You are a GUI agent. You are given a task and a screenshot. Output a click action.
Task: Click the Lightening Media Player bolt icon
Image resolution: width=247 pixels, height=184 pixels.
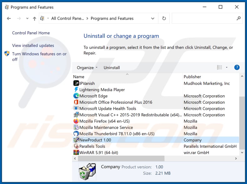coord(76,89)
